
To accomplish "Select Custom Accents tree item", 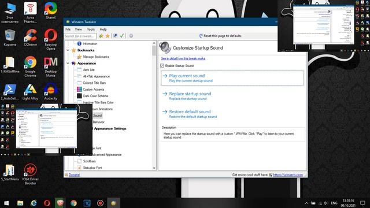I will coord(94,90).
